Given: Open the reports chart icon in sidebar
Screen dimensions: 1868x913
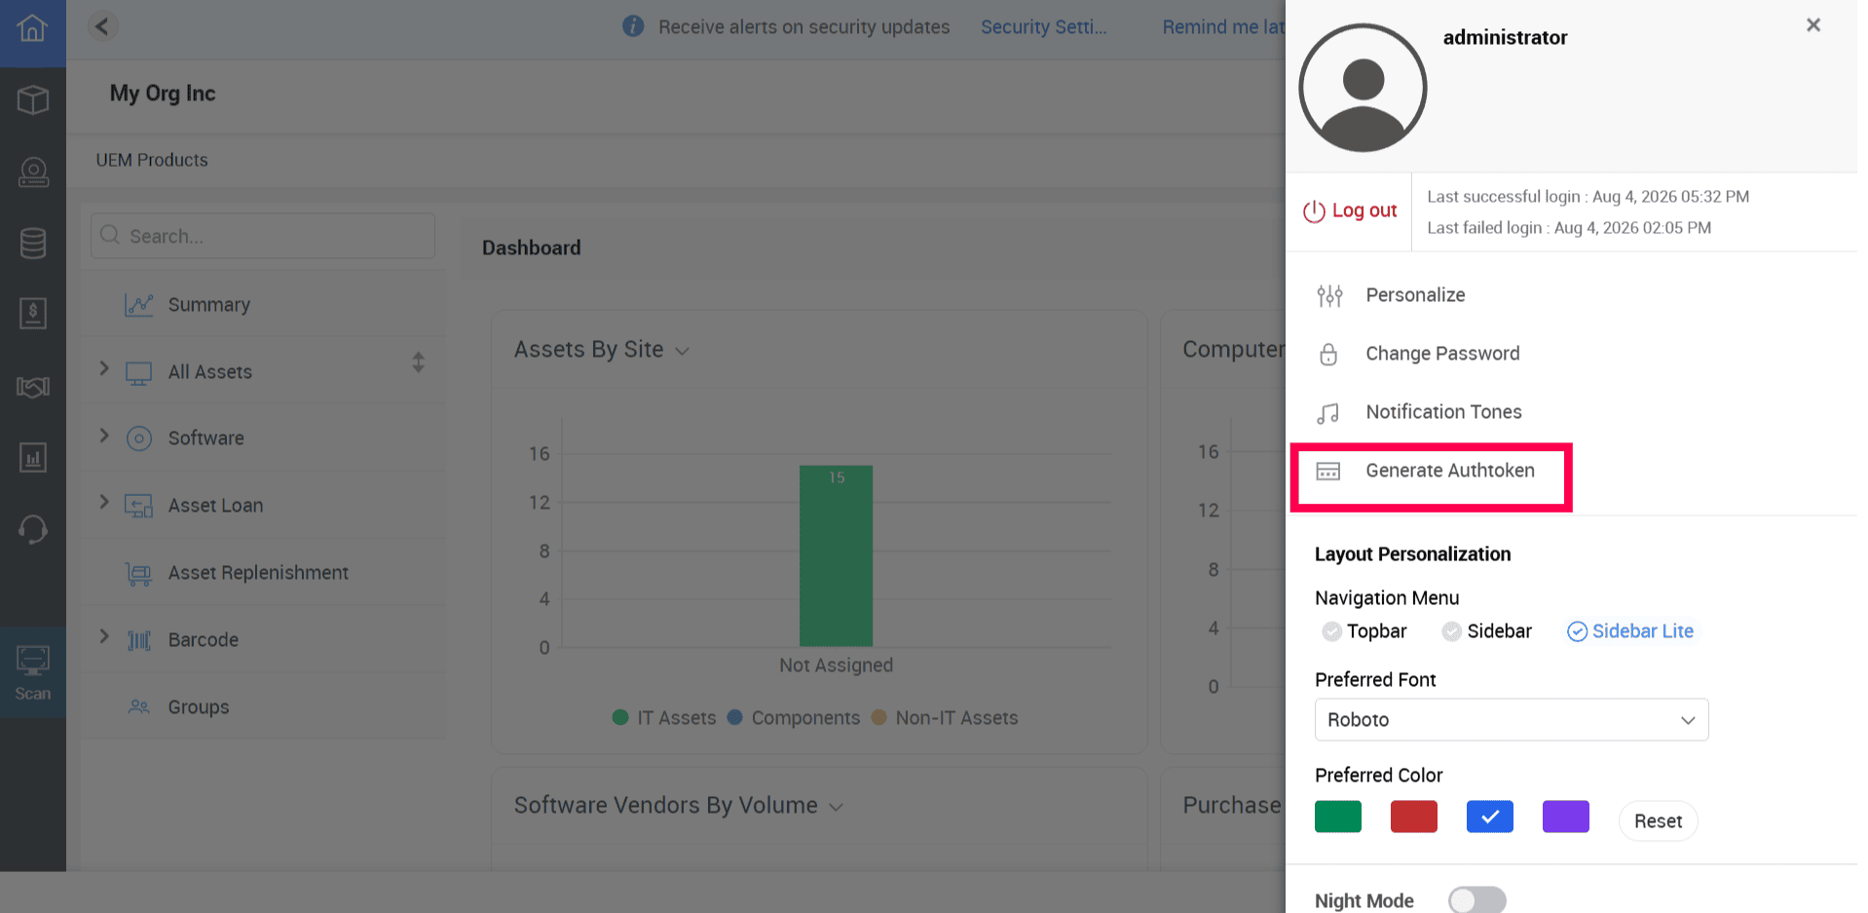Looking at the screenshot, I should pyautogui.click(x=32, y=457).
